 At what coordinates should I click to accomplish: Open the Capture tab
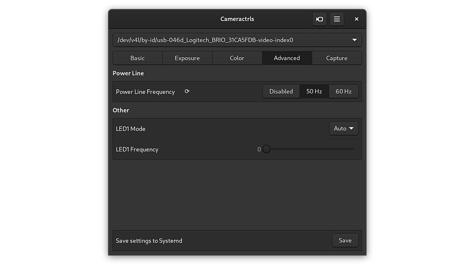[x=336, y=58]
